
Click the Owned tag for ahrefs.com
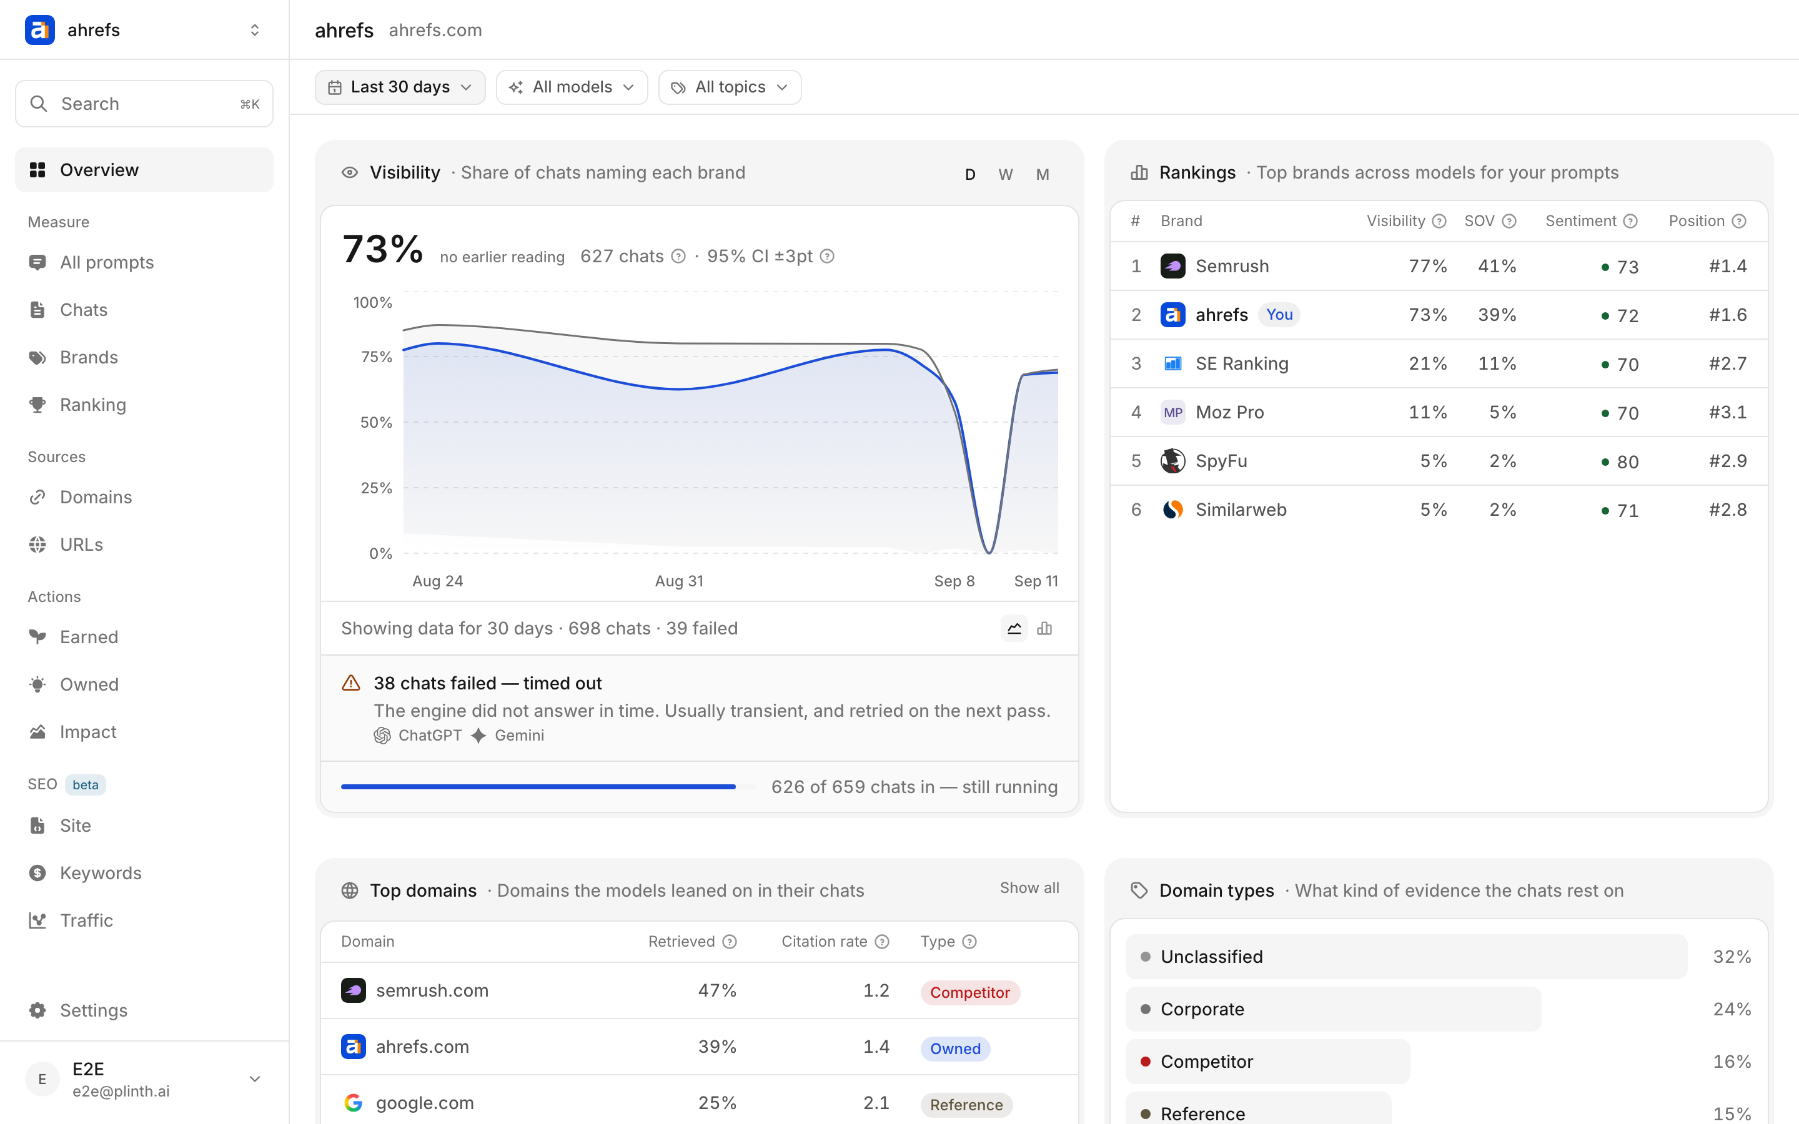click(955, 1048)
